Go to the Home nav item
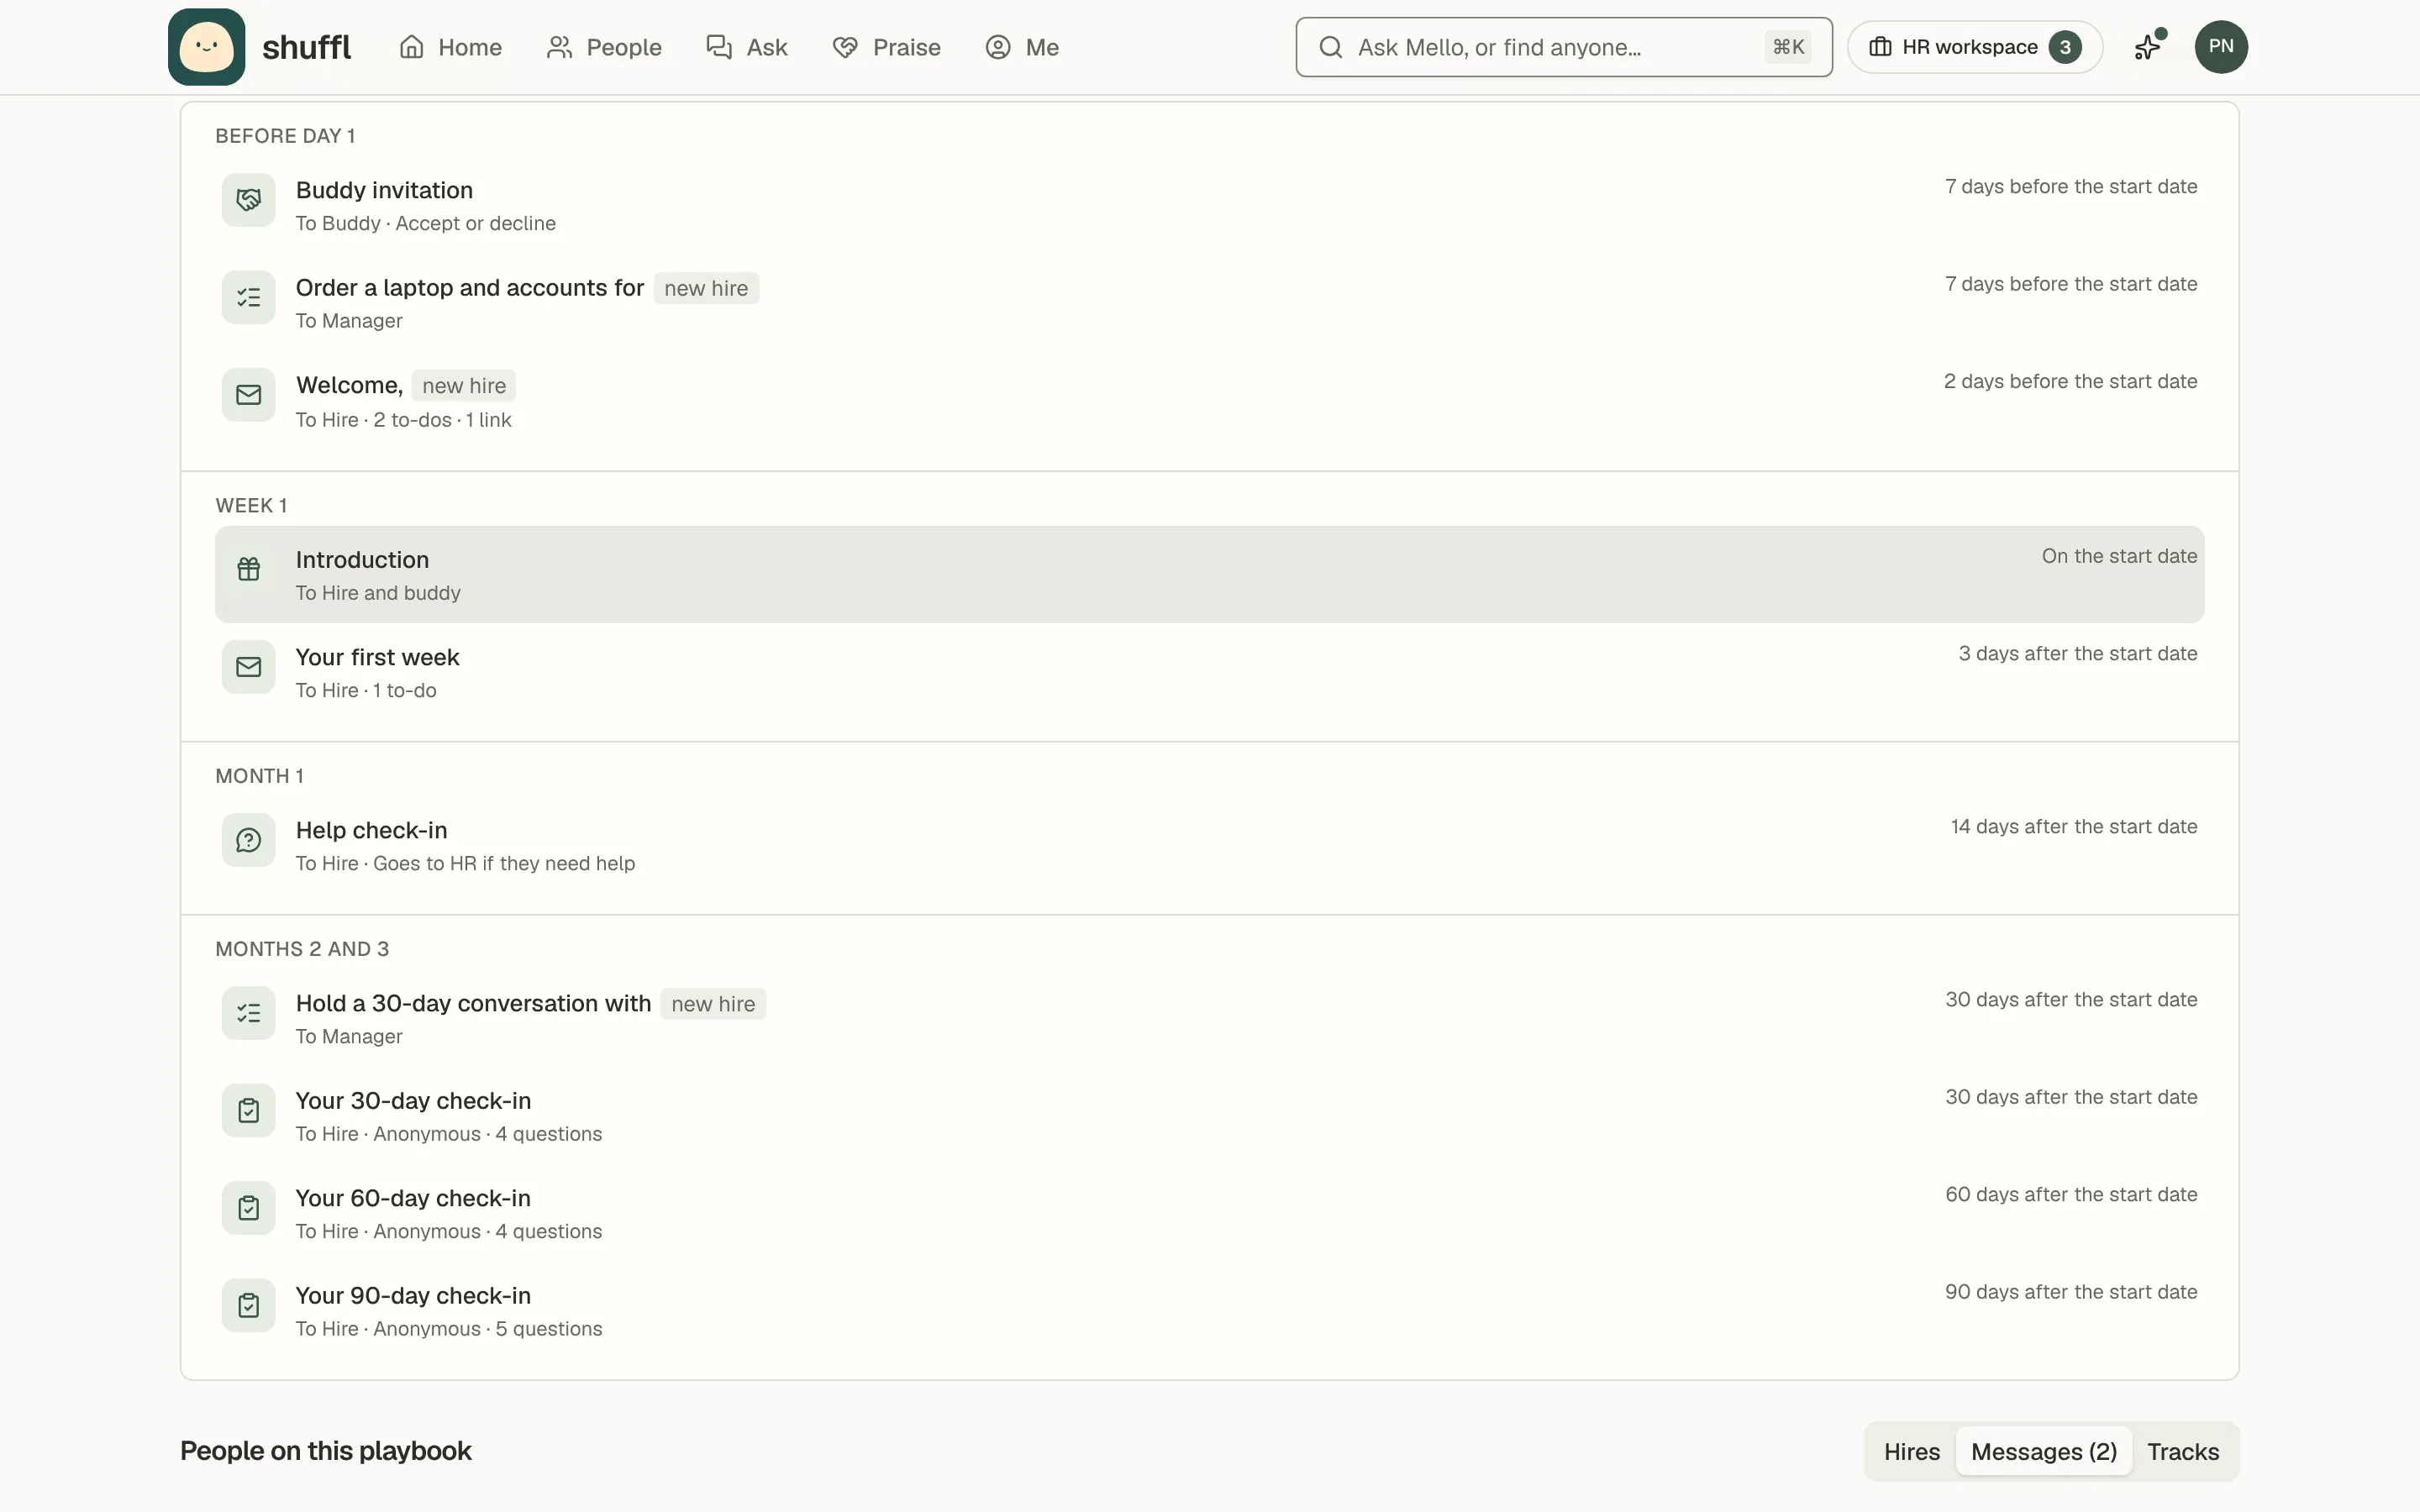 pos(450,47)
